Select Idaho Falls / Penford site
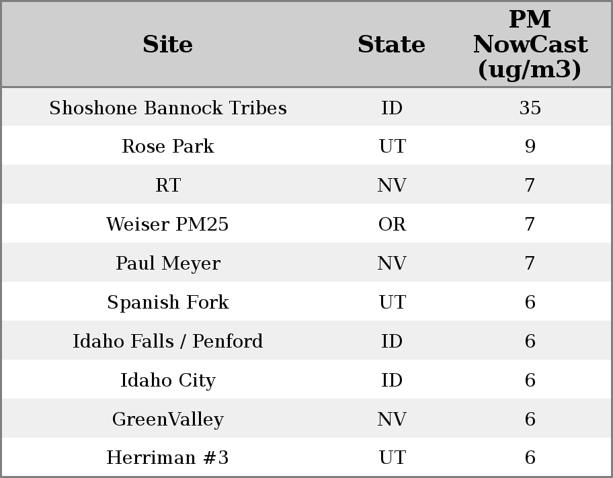613x478 pixels. click(x=167, y=342)
